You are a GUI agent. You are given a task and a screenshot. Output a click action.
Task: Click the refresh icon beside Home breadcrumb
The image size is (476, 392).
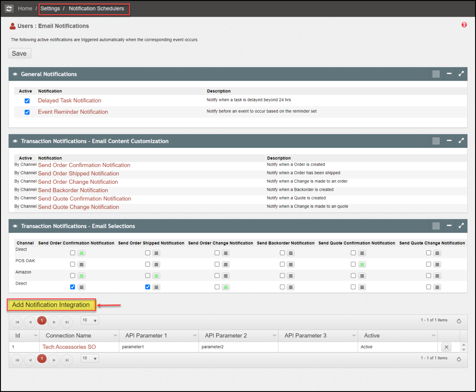pos(9,9)
